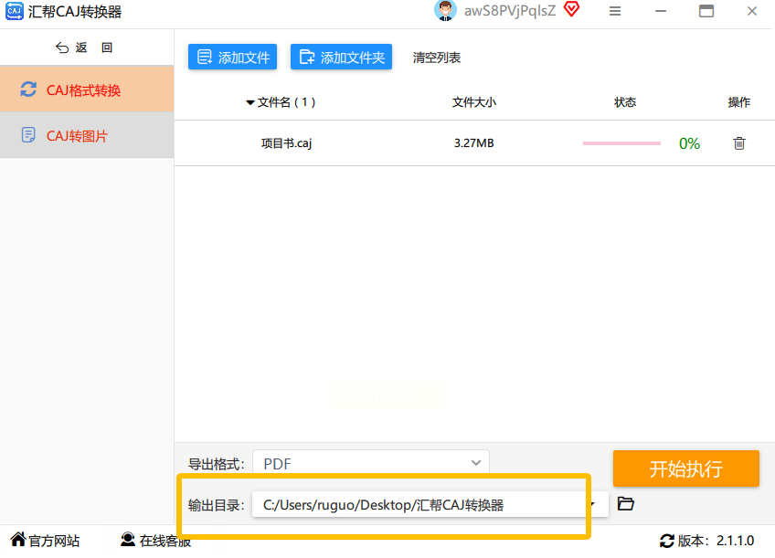The height and width of the screenshot is (558, 775).
Task: Click the 0% progress value
Action: coord(689,143)
